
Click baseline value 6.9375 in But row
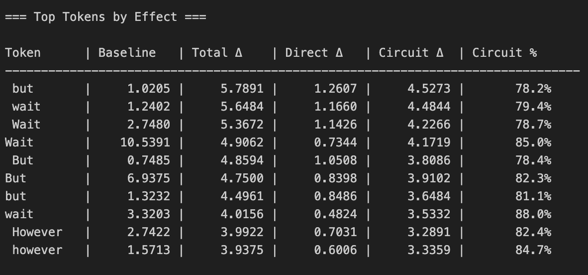[149, 178]
